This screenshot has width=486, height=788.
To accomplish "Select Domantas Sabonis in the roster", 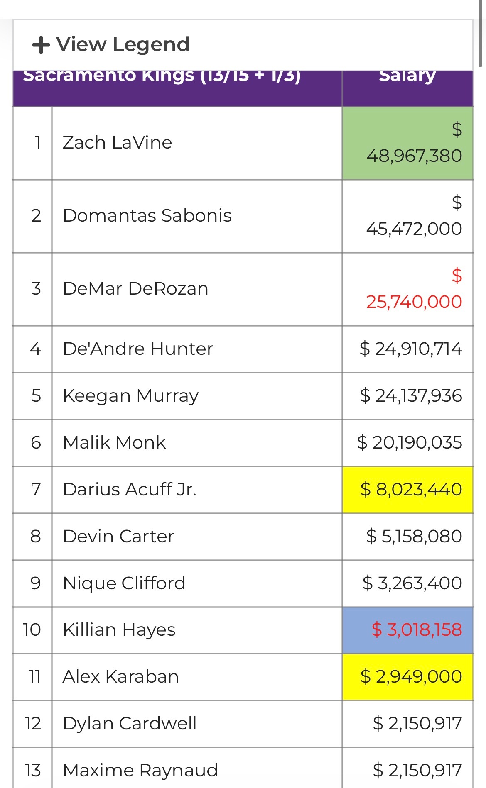I will (x=147, y=216).
